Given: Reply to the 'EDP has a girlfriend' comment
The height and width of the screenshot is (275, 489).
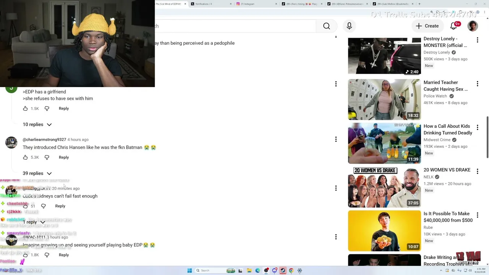Looking at the screenshot, I should 64,108.
